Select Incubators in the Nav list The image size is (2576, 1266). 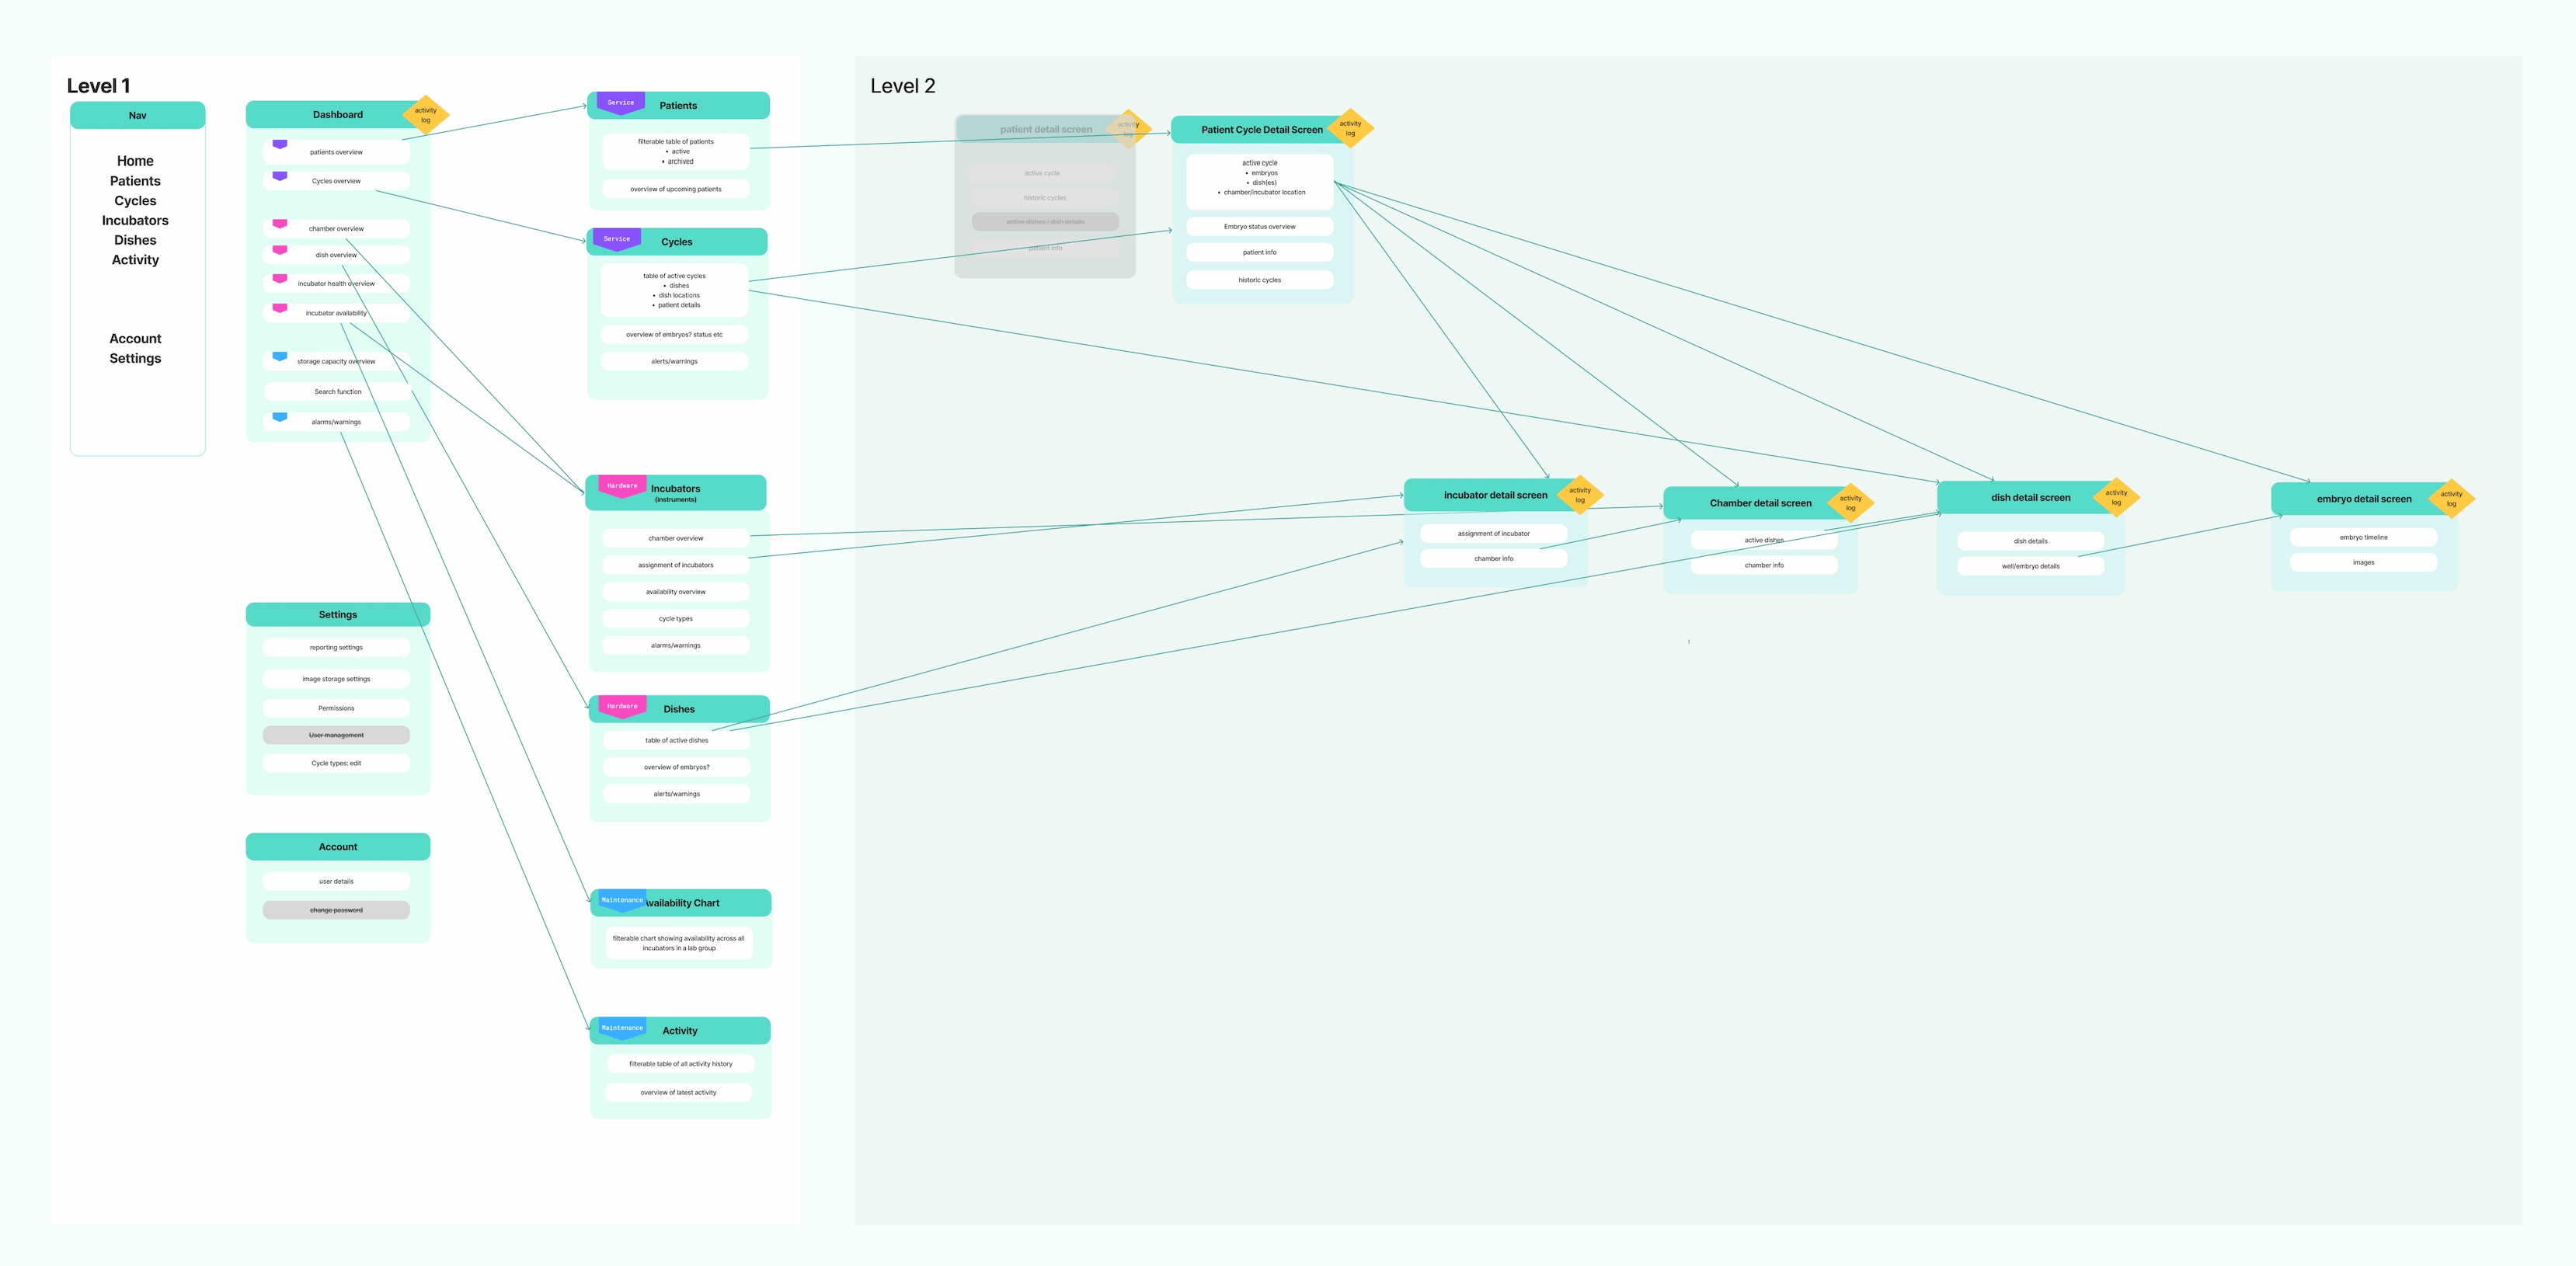tap(135, 220)
